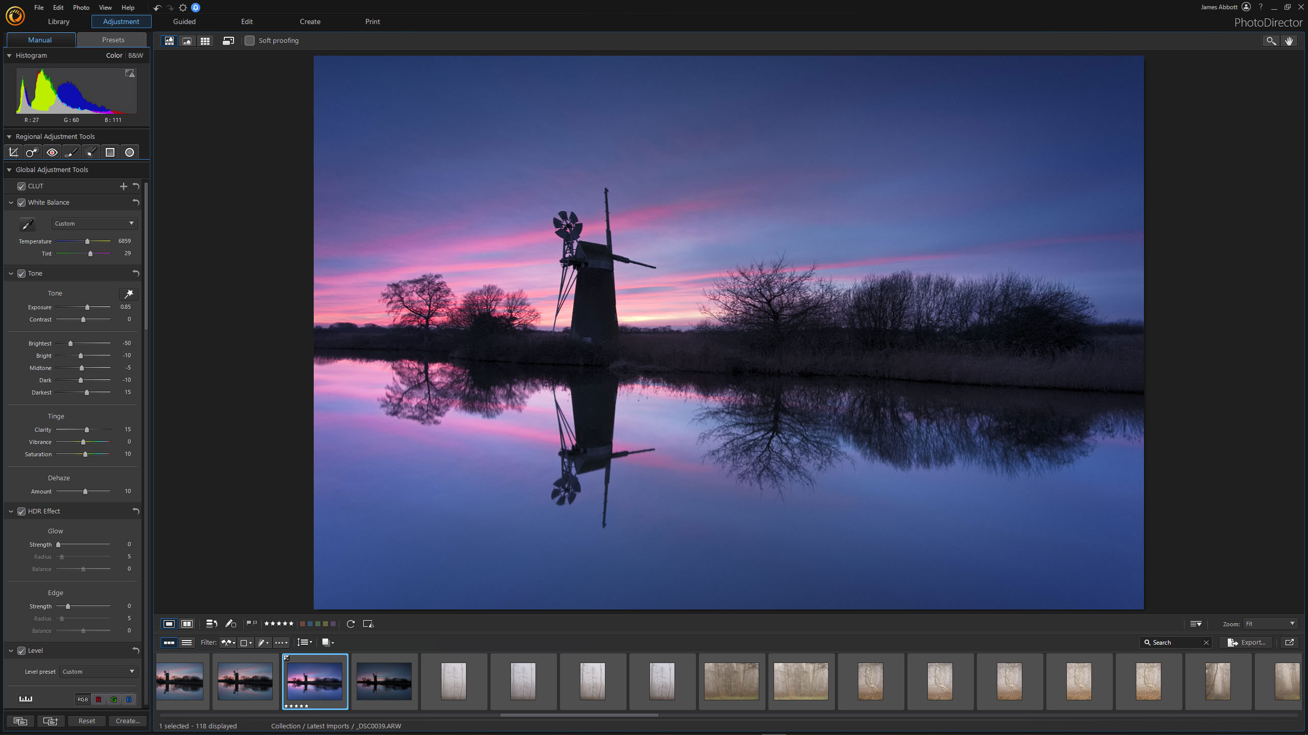Image resolution: width=1308 pixels, height=735 pixels.
Task: Switch to the Presets tab
Action: coord(112,39)
